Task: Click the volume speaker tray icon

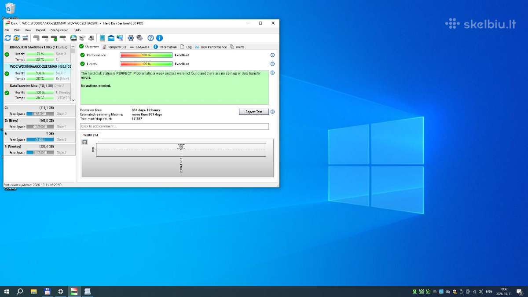Action: click(480, 291)
